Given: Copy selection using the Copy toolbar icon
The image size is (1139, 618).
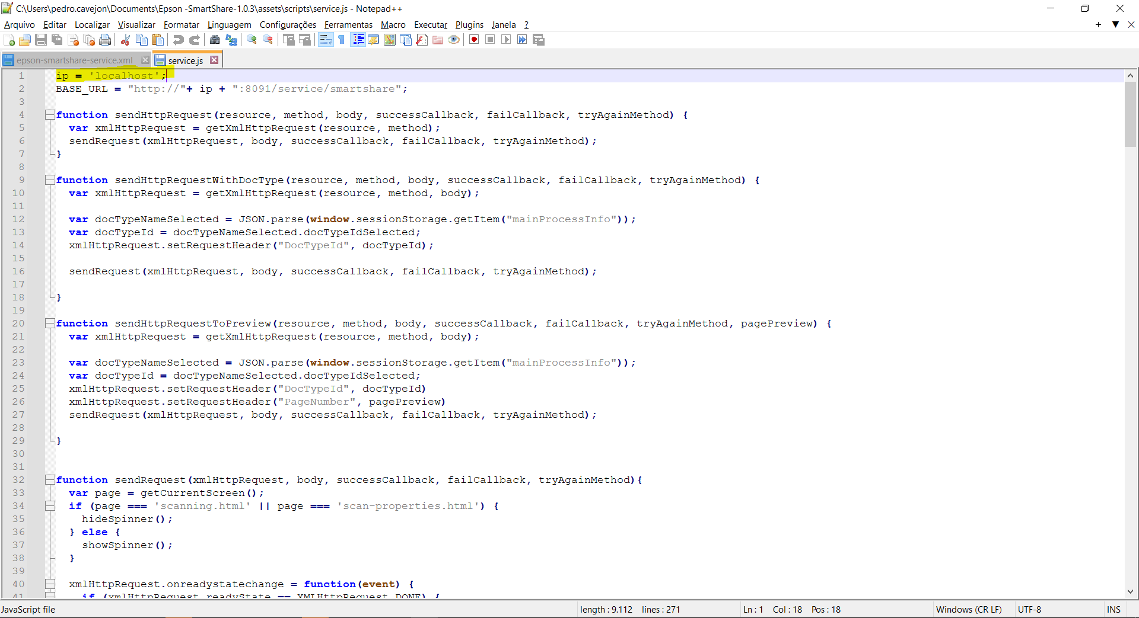Looking at the screenshot, I should (x=141, y=40).
